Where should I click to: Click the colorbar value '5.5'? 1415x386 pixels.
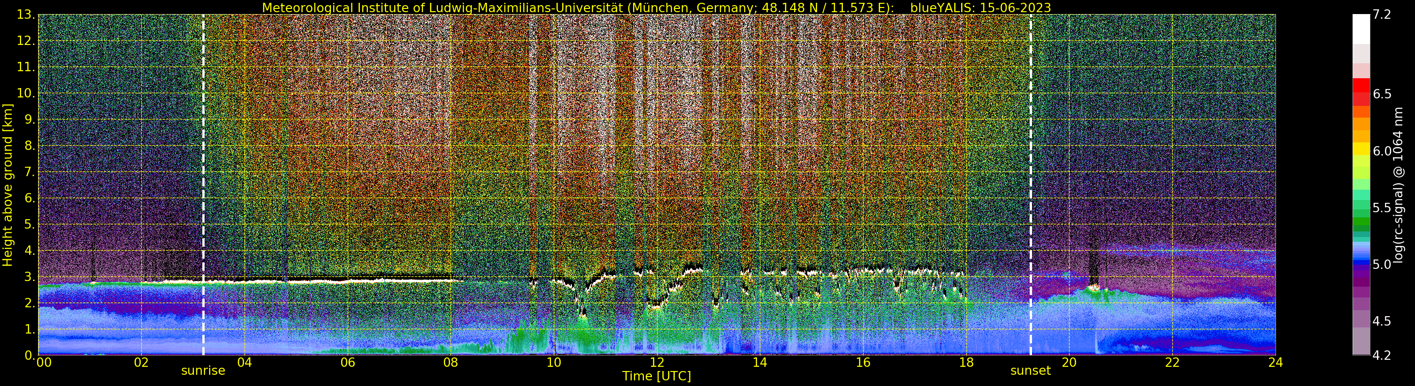coord(1382,208)
